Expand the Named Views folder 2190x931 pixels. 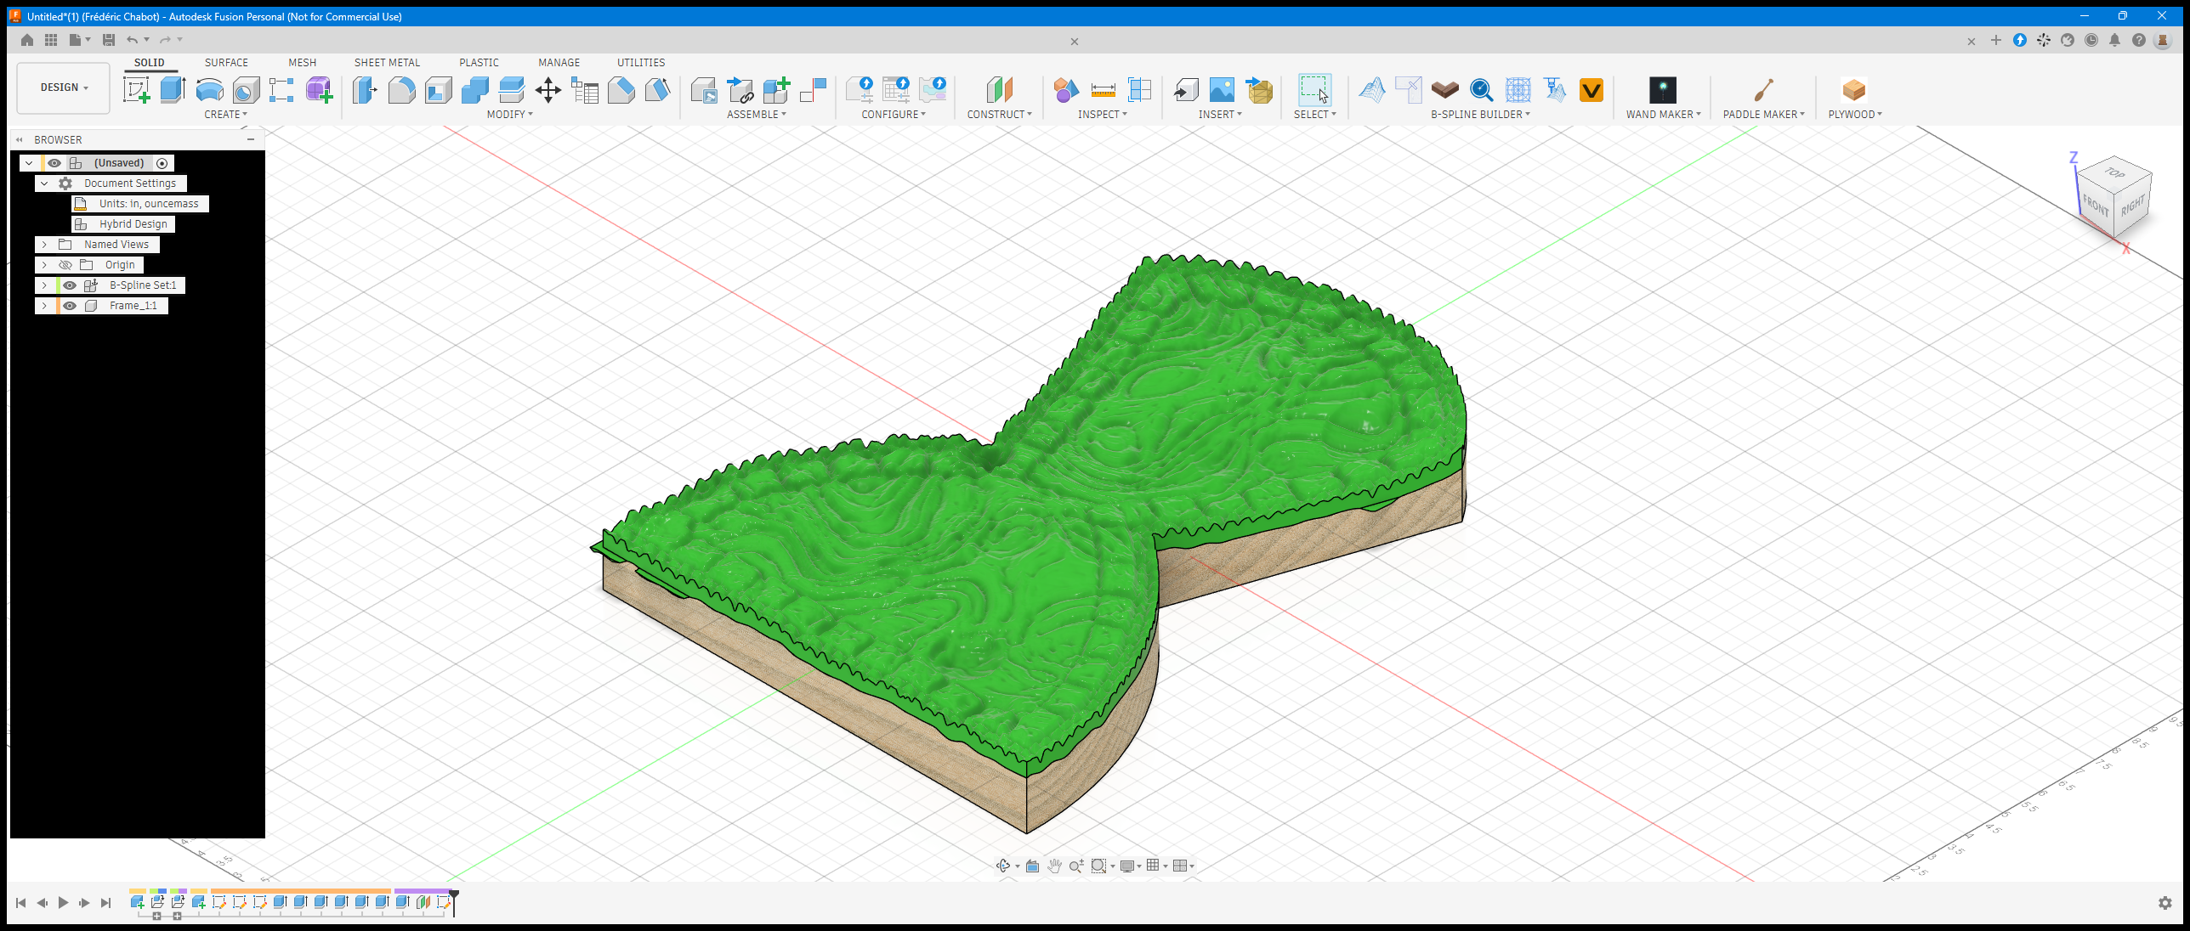click(44, 245)
